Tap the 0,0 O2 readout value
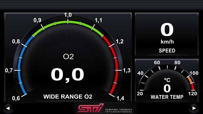Screen dimensions: 203x114 point(68,75)
